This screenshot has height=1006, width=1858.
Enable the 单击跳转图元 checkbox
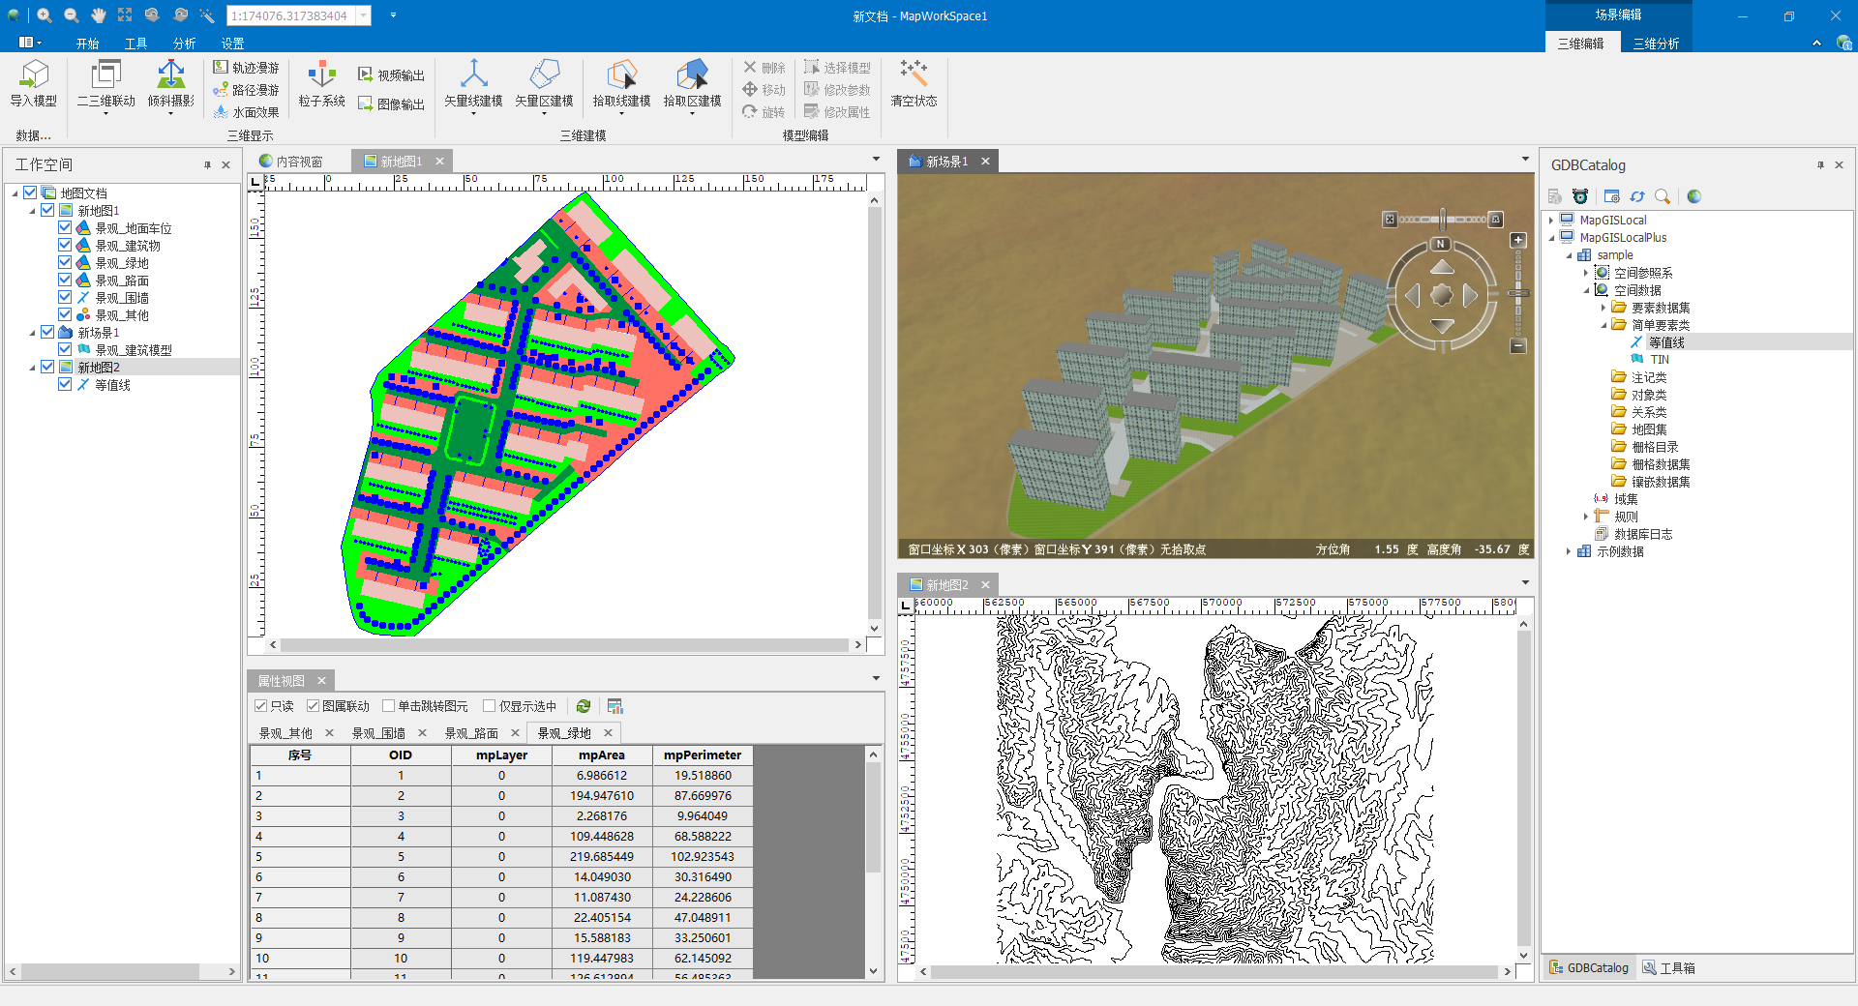tap(389, 706)
